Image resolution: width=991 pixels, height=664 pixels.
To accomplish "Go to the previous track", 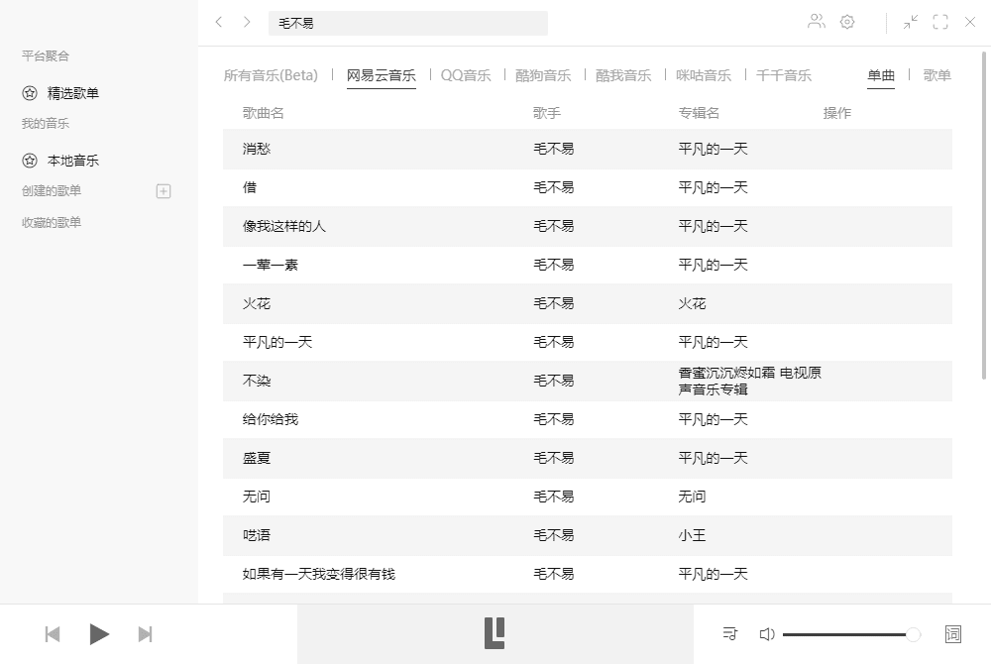I will (52, 633).
